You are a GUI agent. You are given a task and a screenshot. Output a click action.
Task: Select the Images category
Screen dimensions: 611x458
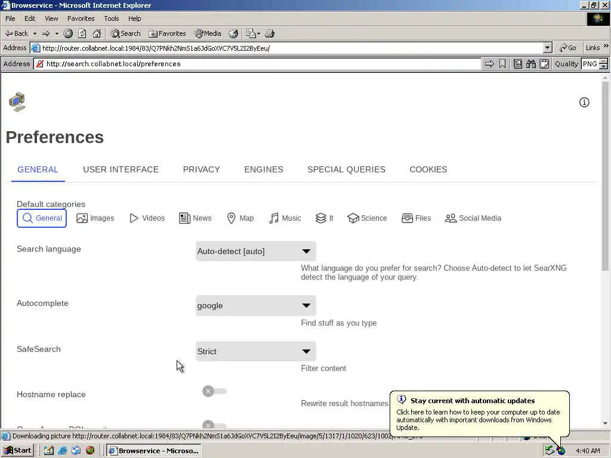[x=95, y=218]
